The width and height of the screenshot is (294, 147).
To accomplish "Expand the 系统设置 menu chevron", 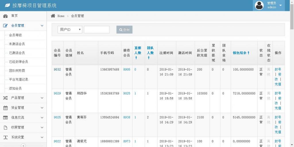I will tap(42, 138).
